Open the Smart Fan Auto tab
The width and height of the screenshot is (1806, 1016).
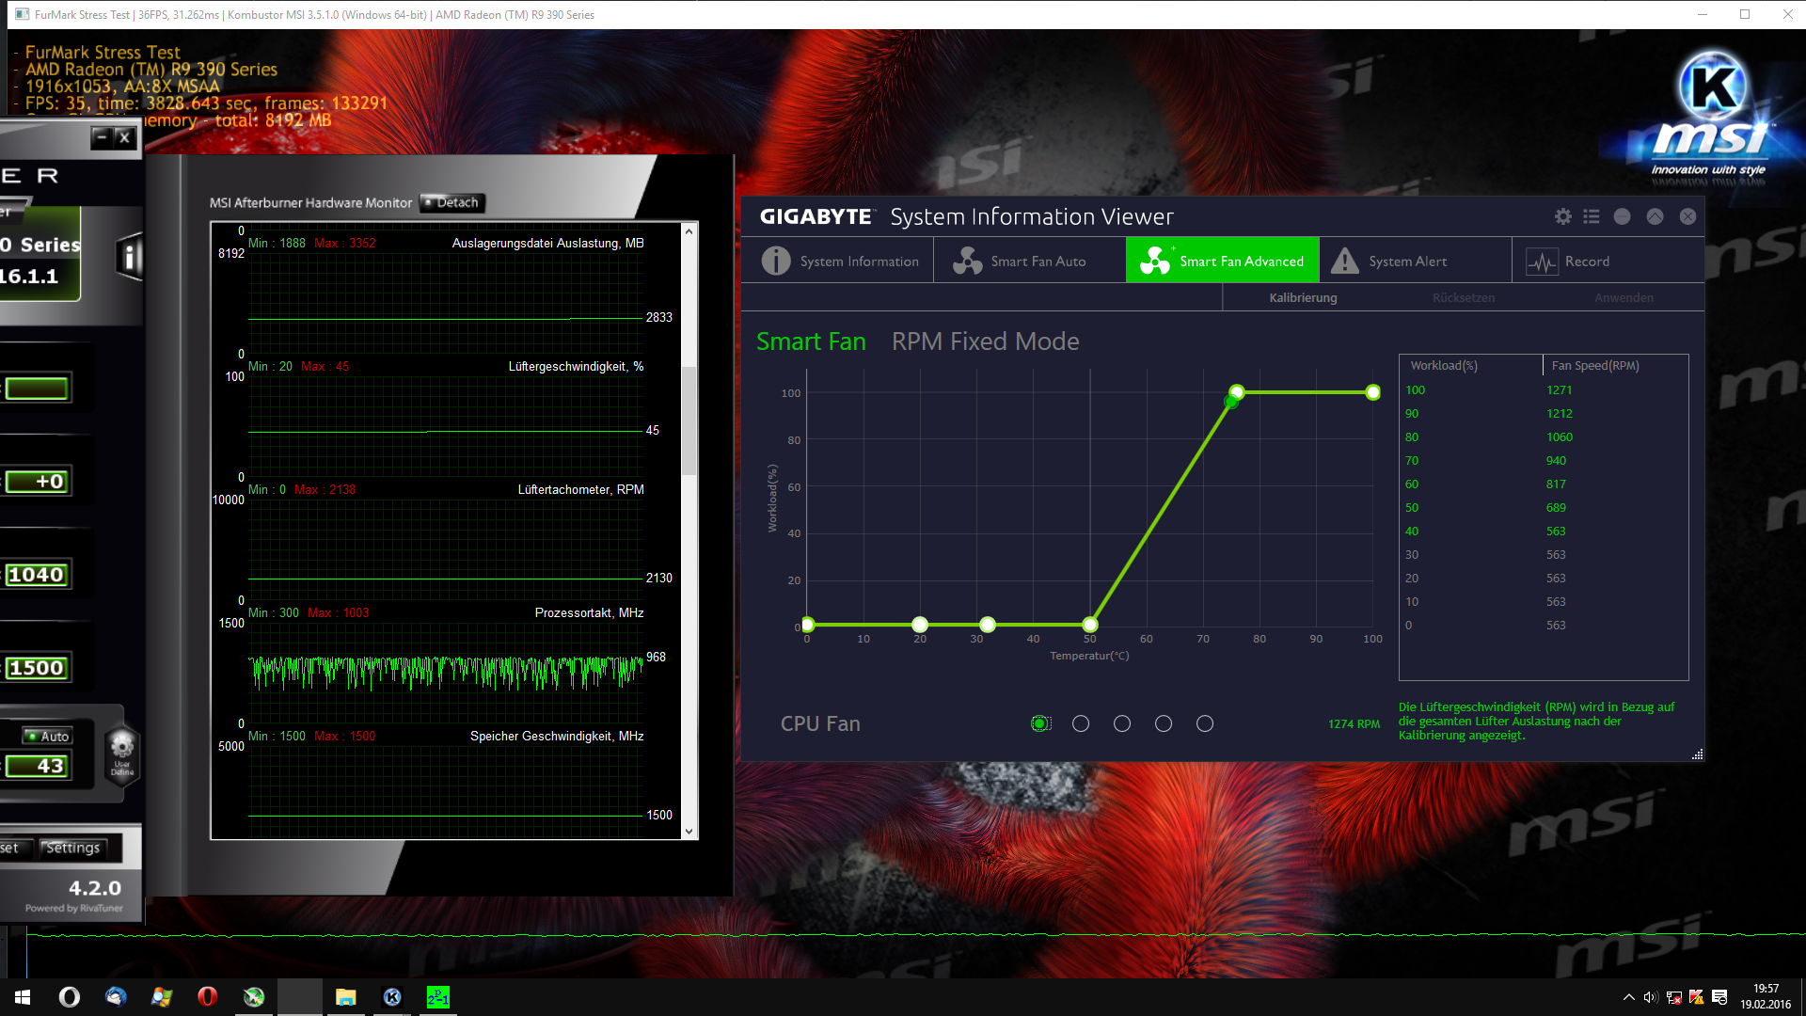(x=1021, y=261)
